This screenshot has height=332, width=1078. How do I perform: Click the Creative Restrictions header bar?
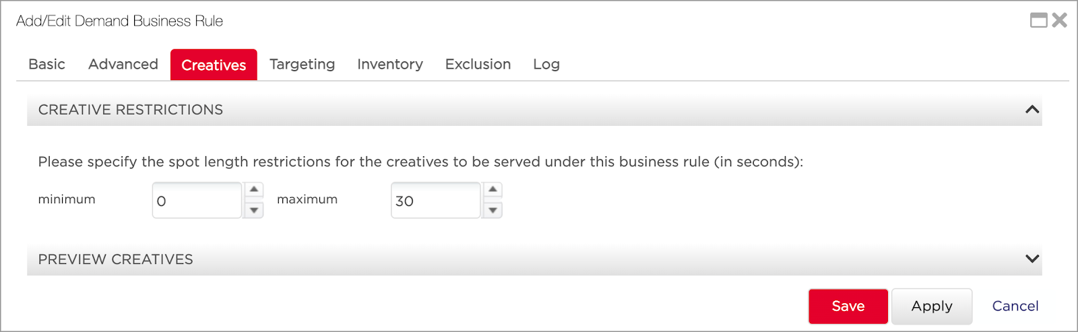point(534,110)
